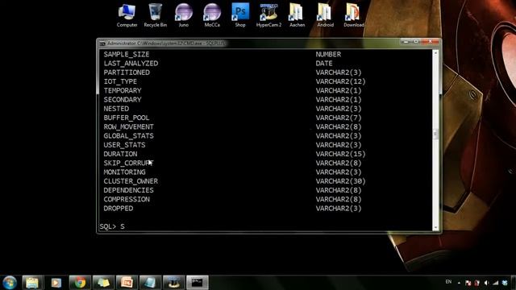Image resolution: width=516 pixels, height=290 pixels.
Task: Open the Recycle Bin desktop icon
Action: [156, 15]
